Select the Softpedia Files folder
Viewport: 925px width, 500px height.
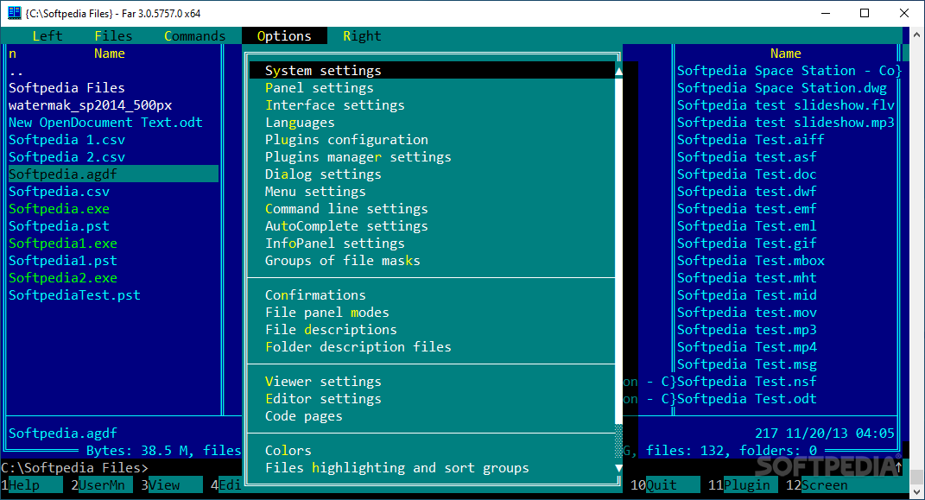point(67,88)
